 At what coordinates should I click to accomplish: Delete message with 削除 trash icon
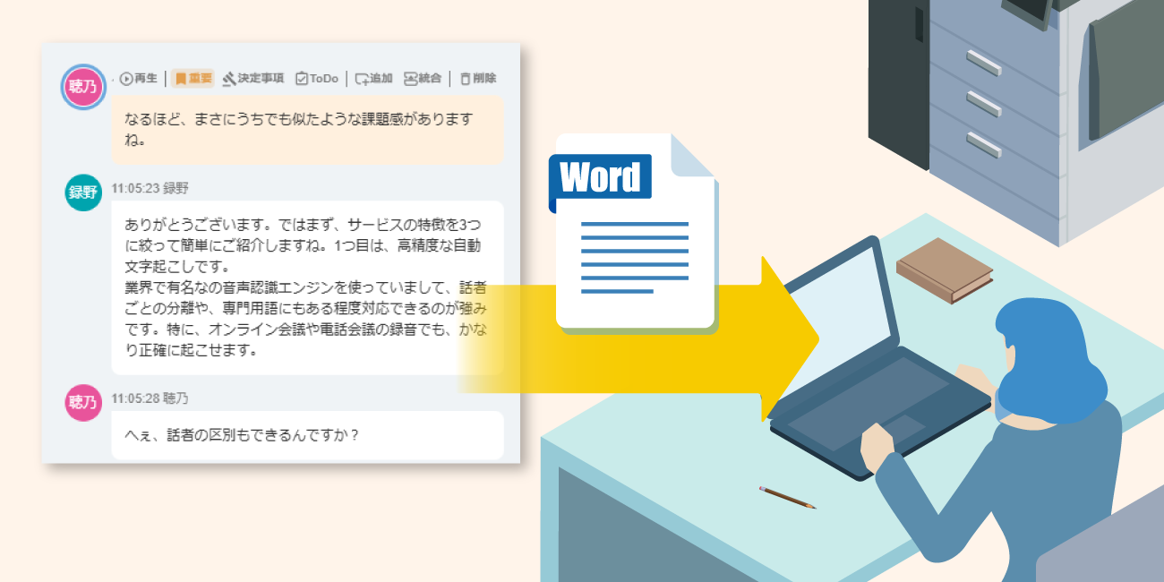(477, 79)
